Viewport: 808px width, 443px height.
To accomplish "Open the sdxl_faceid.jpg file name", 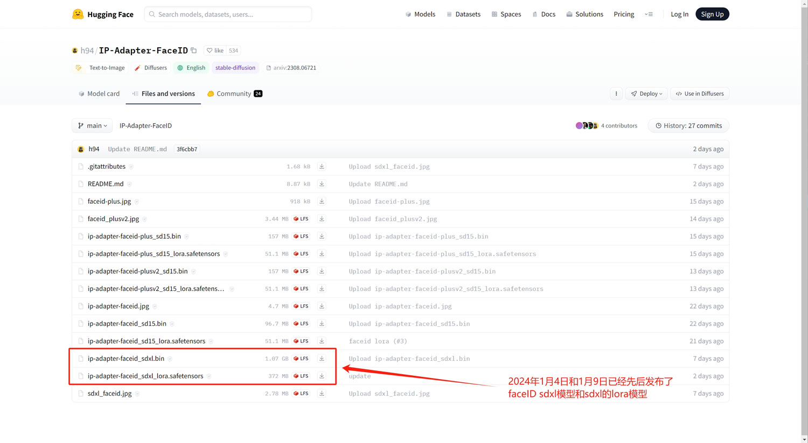I will click(x=110, y=394).
